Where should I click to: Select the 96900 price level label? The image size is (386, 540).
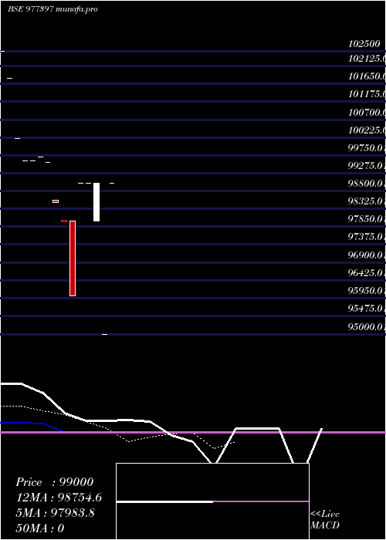367,255
